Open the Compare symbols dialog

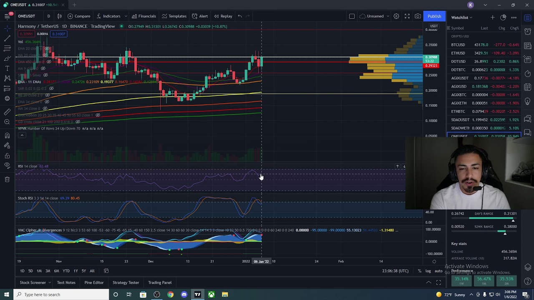coord(79,16)
